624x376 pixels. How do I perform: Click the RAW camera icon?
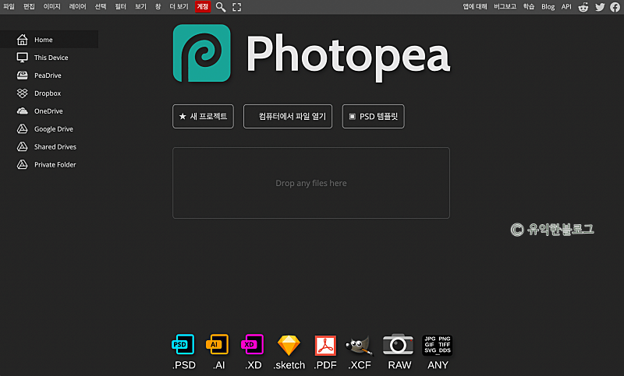pyautogui.click(x=398, y=344)
